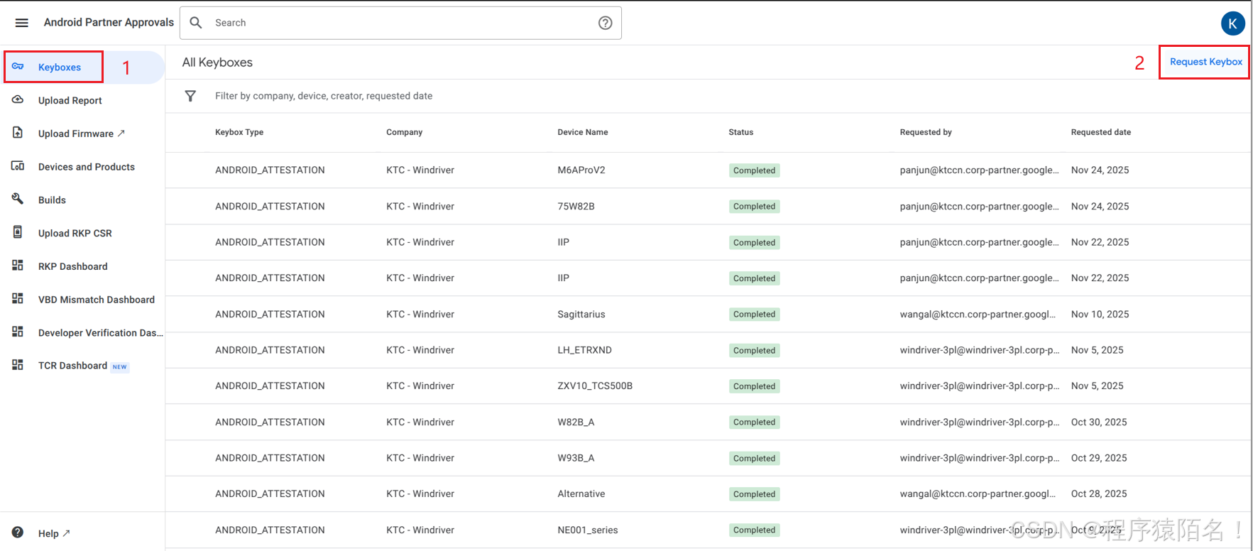Click the LH_ETRXND device name
Image resolution: width=1253 pixels, height=551 pixels.
click(584, 350)
